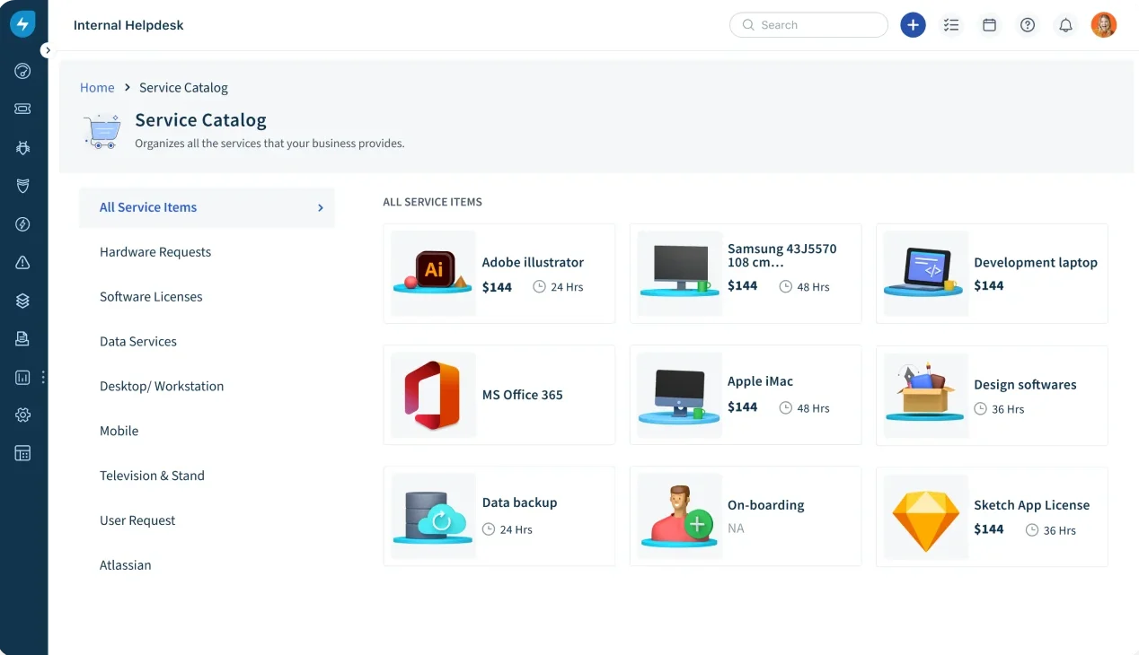Open the user profile avatar
Screen dimensions: 1139x655
(1103, 25)
